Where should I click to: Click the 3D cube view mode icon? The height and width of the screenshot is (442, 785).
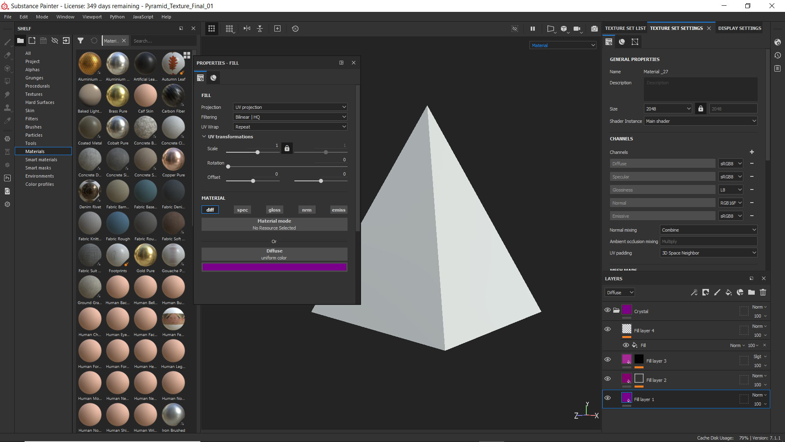tap(564, 29)
